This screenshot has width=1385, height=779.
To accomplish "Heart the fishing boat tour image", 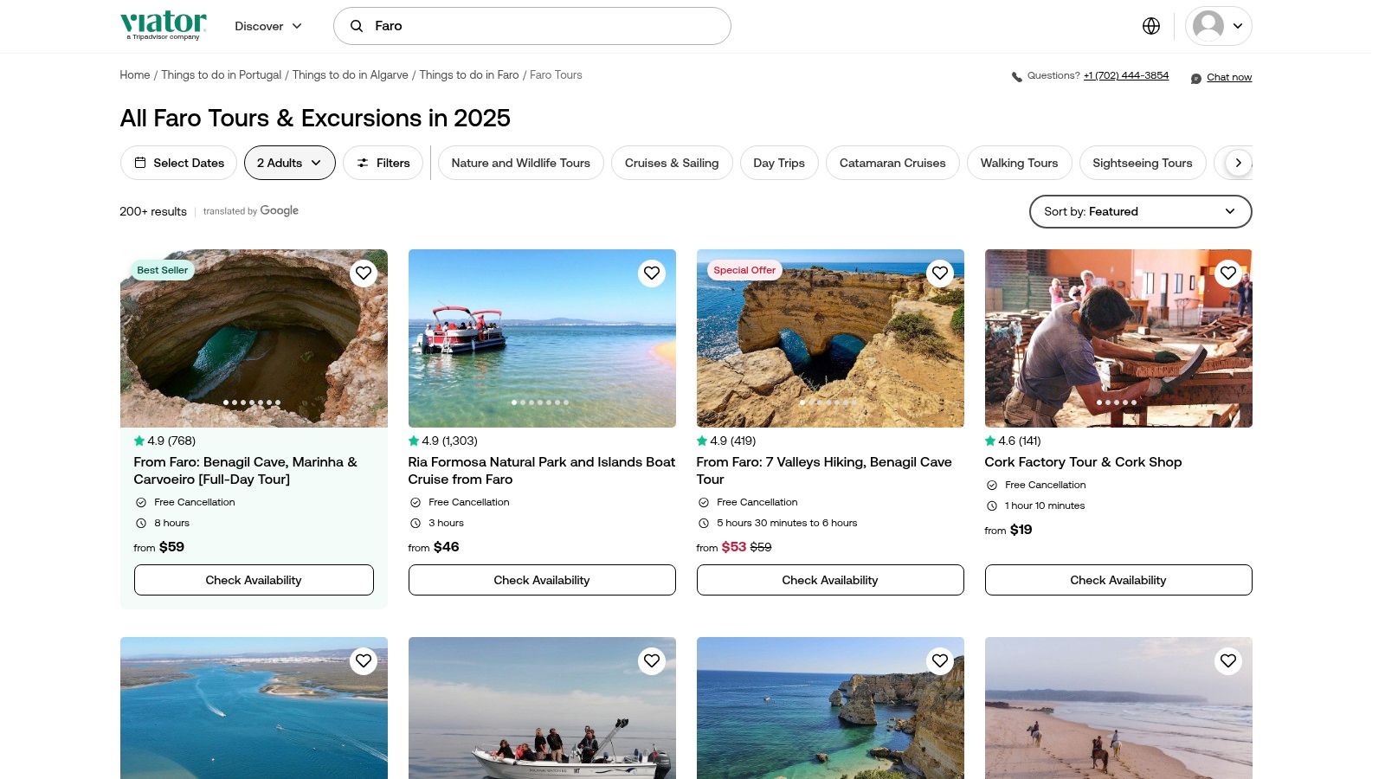I will tap(652, 661).
